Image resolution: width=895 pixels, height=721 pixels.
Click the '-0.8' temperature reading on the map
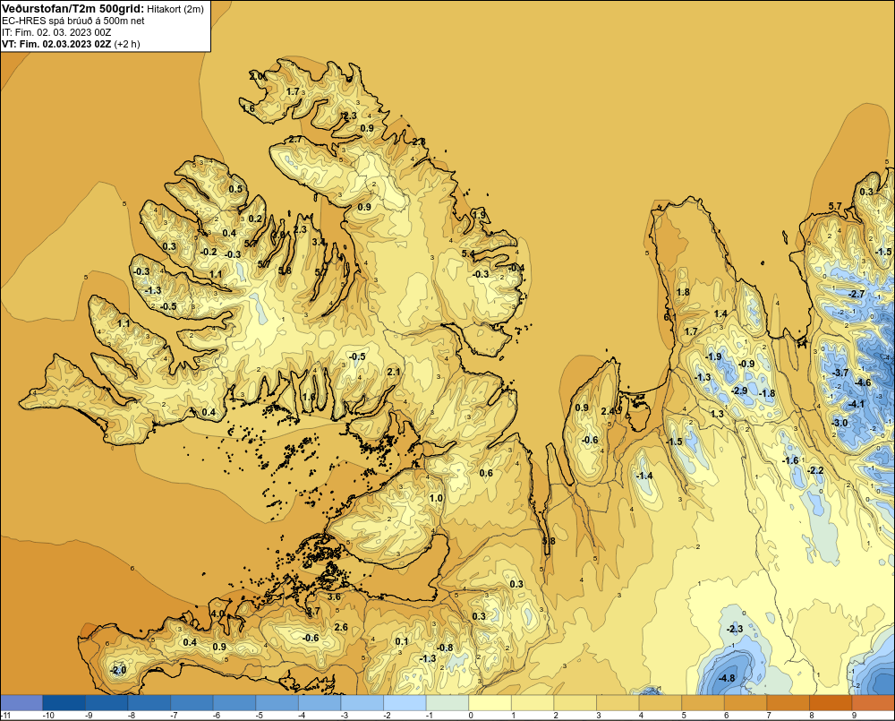click(445, 648)
